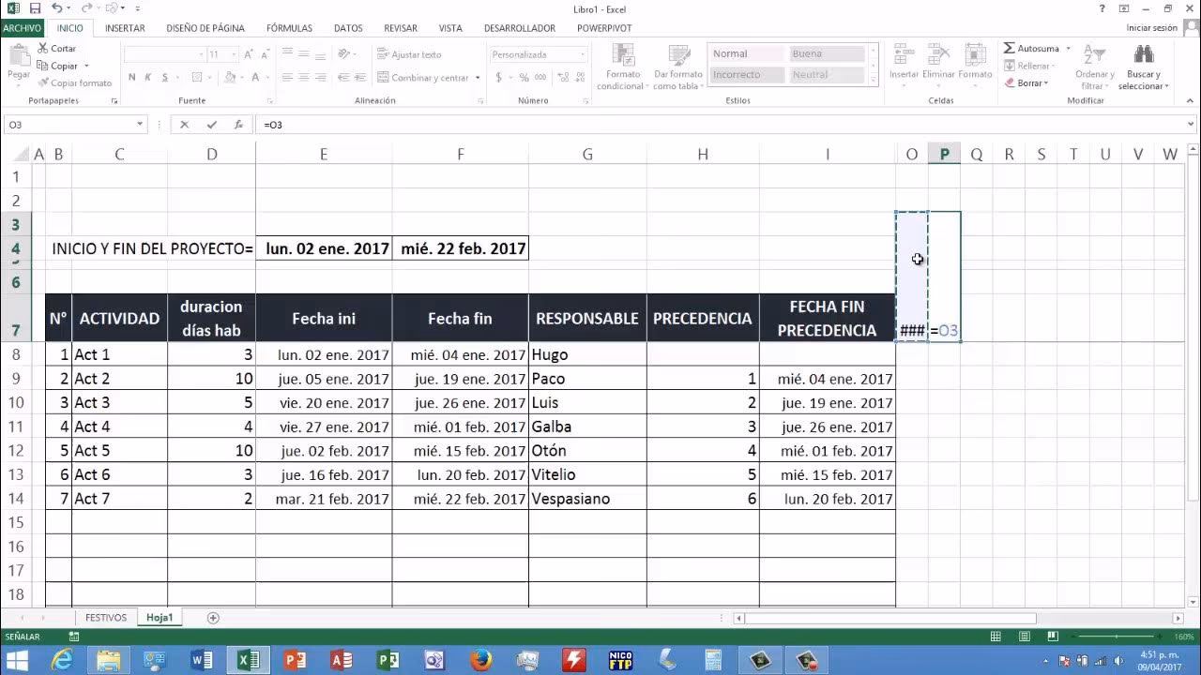The image size is (1201, 675).
Task: Switch to the FÓRMULAS ribbon tab
Action: tap(289, 28)
